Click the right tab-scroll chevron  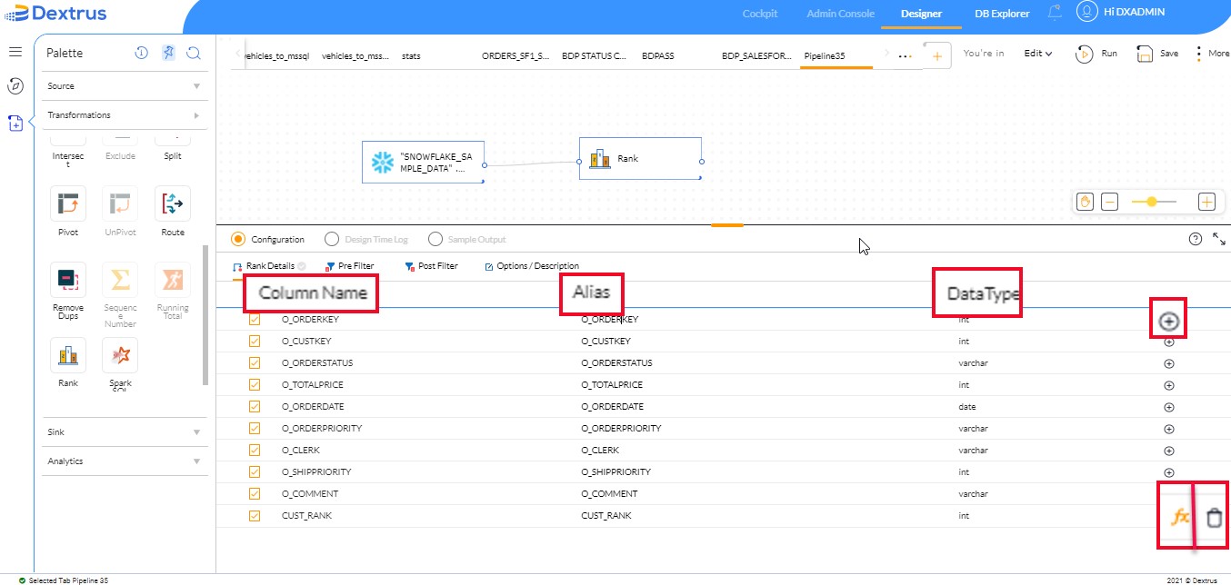(887, 54)
